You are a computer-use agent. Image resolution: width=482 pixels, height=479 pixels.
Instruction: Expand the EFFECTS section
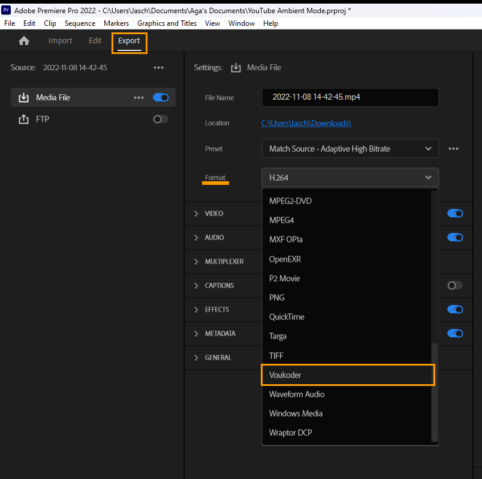click(196, 309)
